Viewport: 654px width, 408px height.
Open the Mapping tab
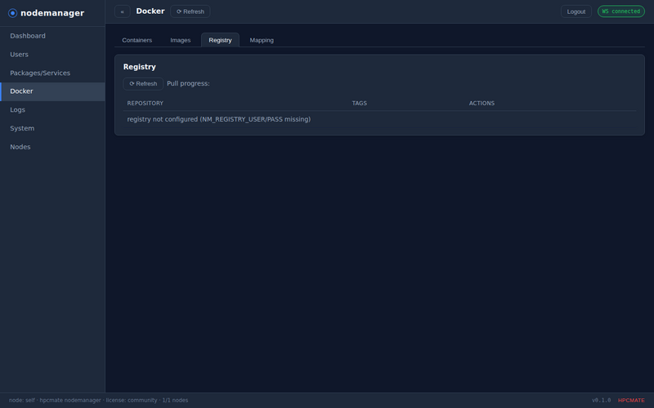click(262, 40)
